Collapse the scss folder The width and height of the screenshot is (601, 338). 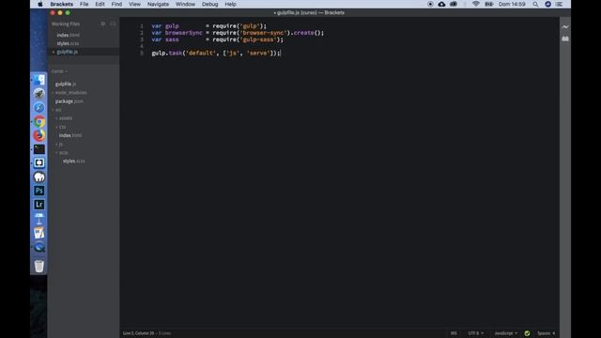(x=62, y=152)
